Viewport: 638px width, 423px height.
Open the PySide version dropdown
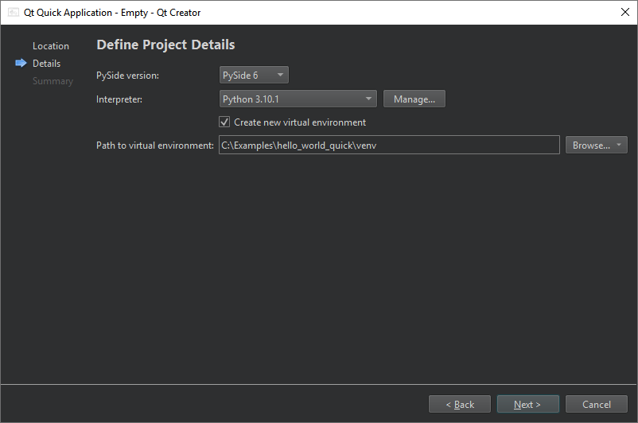click(x=254, y=76)
